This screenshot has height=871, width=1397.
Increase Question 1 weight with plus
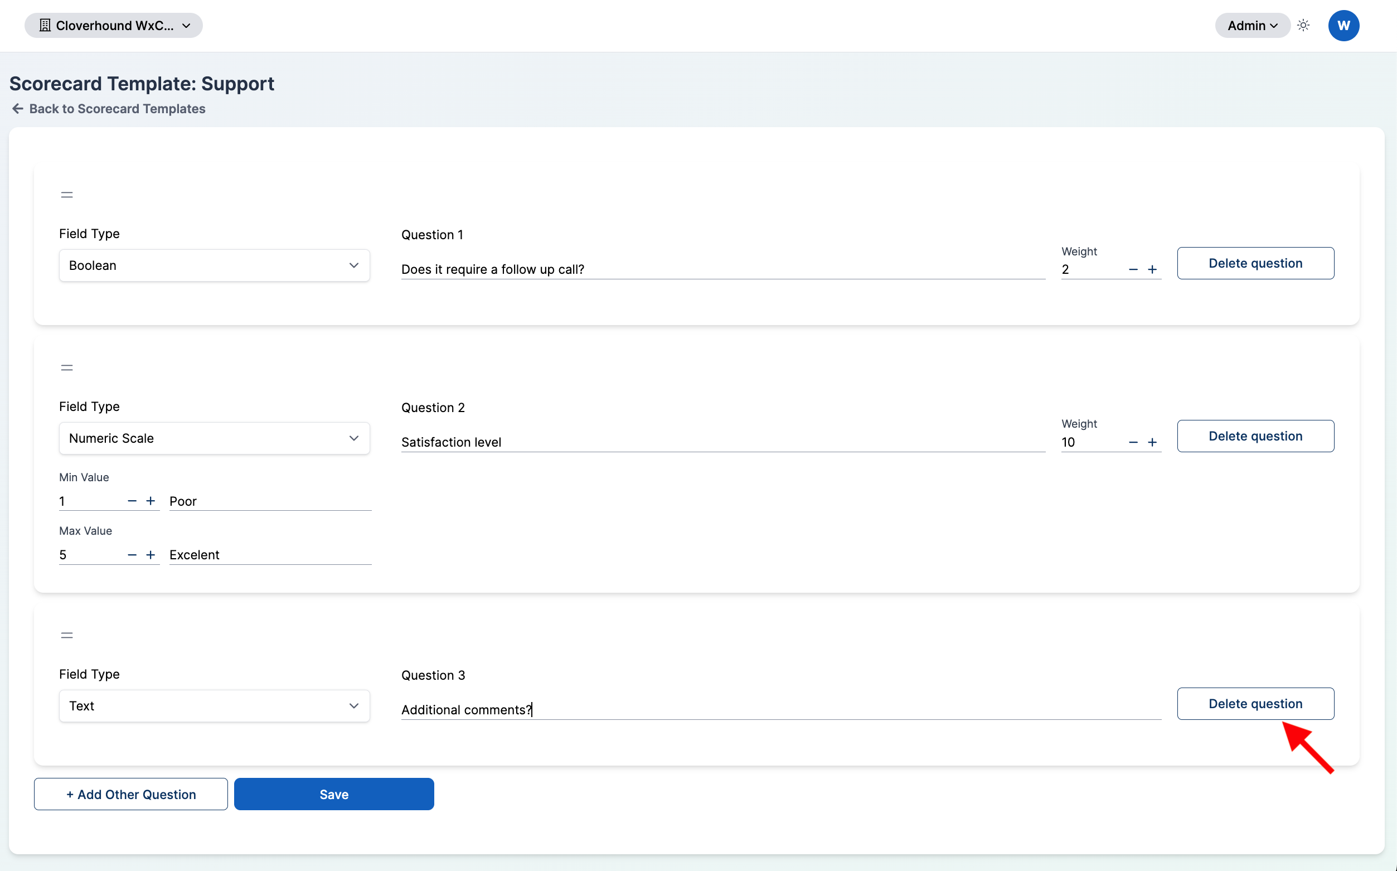1152,269
